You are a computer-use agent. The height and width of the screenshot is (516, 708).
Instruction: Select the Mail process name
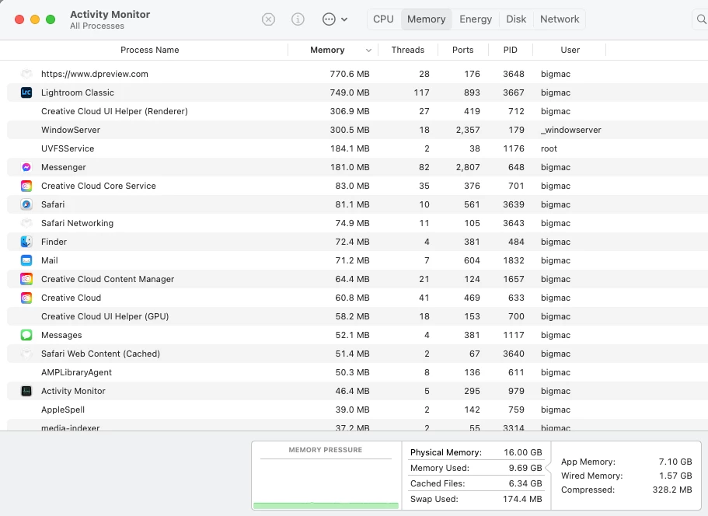click(x=49, y=260)
